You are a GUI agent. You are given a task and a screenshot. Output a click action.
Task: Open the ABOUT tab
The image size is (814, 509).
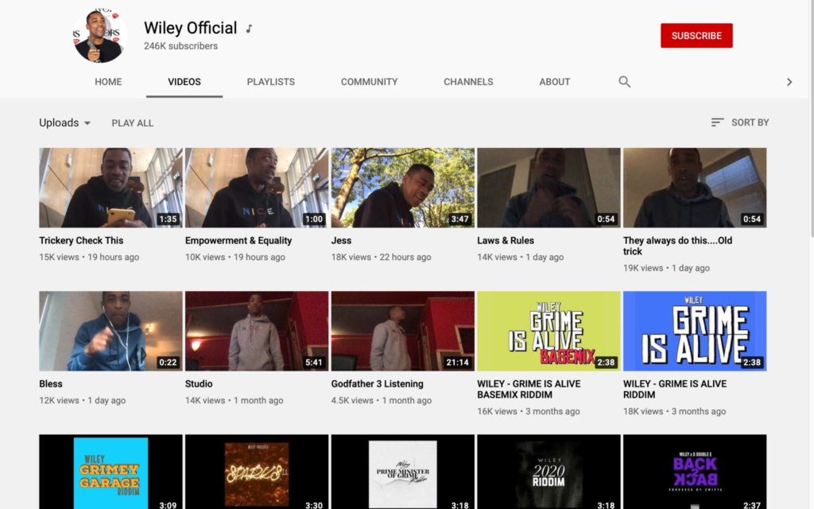pyautogui.click(x=554, y=82)
